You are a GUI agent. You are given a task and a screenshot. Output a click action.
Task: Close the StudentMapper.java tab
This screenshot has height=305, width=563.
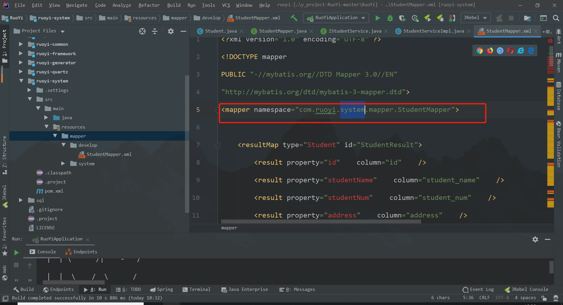click(311, 31)
